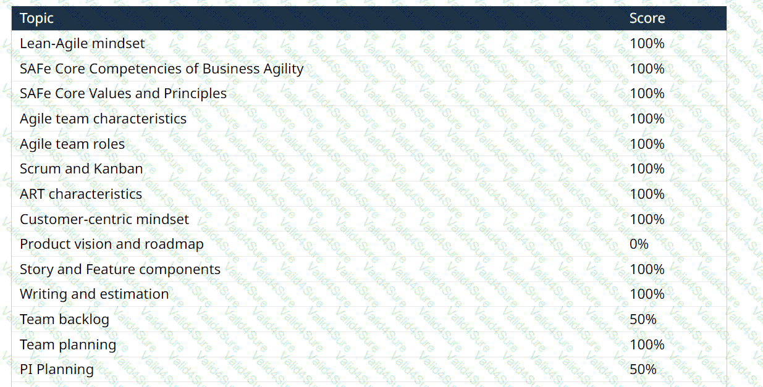Click the PI Planning topic
Image resolution: width=763 pixels, height=387 pixels.
pos(57,369)
